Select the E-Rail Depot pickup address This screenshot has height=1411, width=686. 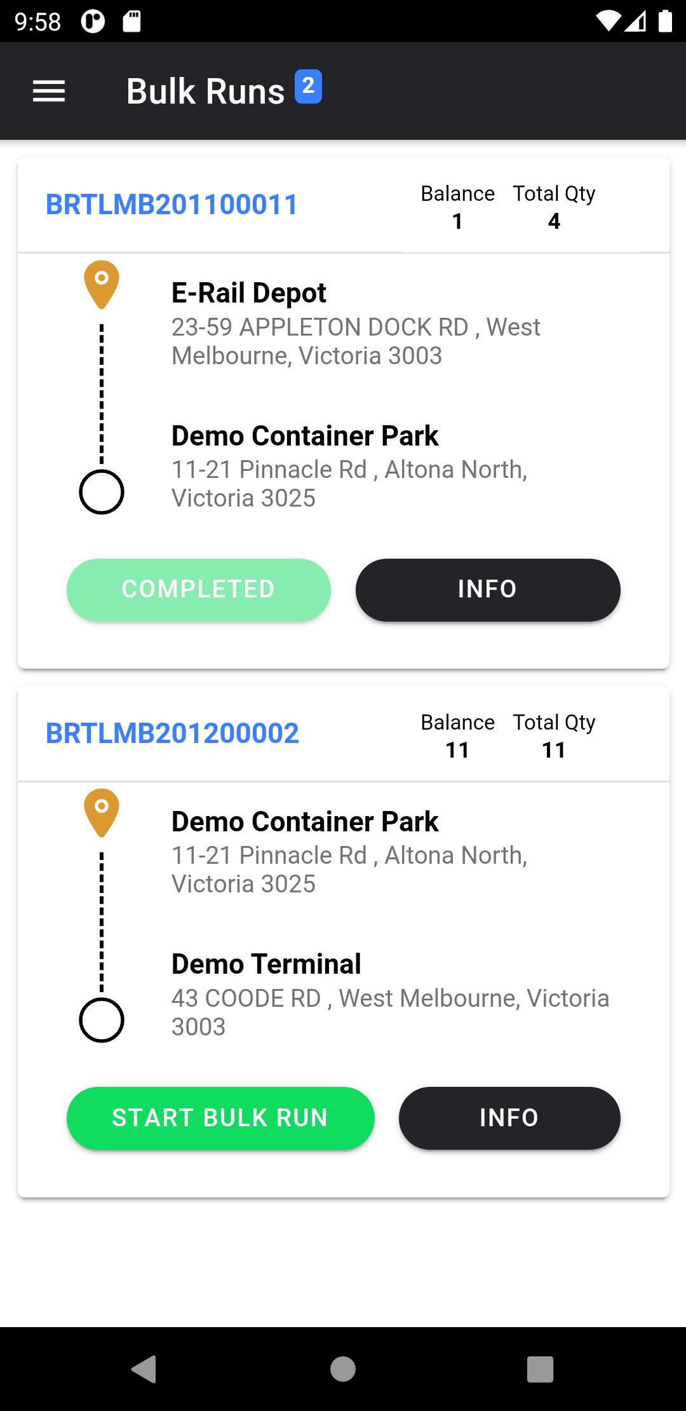pyautogui.click(x=356, y=341)
